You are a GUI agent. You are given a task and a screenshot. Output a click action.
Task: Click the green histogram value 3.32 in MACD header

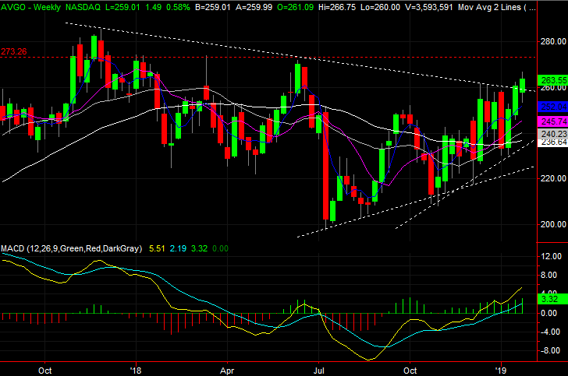[199, 249]
